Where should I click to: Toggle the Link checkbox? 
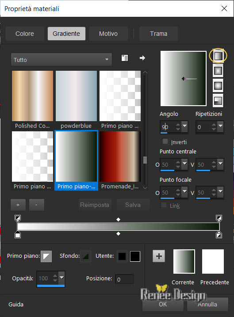coord(164,205)
